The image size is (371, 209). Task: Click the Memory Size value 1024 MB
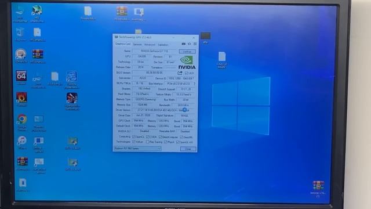click(142, 105)
